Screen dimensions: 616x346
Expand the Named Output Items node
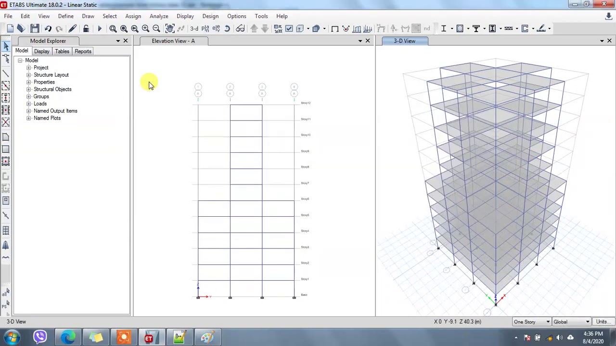point(28,111)
